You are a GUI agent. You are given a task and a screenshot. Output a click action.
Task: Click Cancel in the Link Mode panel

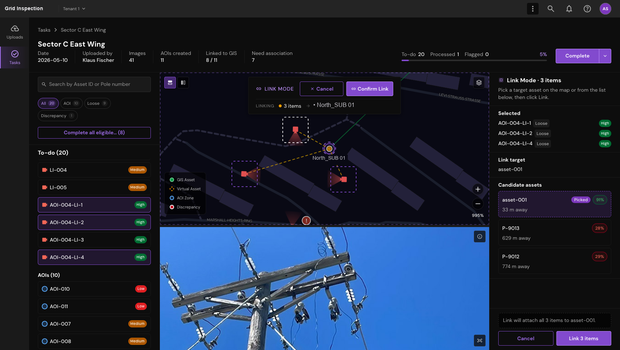coord(526,338)
